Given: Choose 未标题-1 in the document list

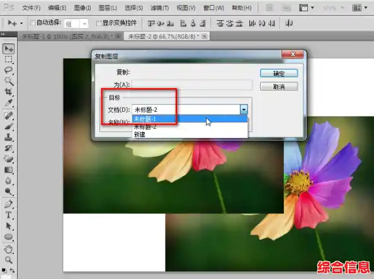Looking at the screenshot, I should [190, 119].
